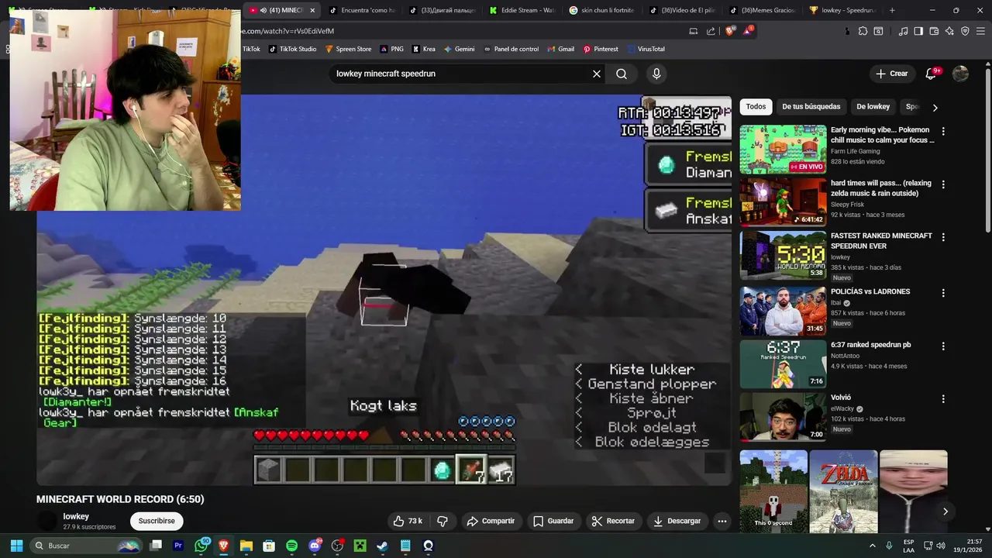Viewport: 992px width, 558px height.
Task: Show more filter chips with right arrow
Action: (x=935, y=107)
